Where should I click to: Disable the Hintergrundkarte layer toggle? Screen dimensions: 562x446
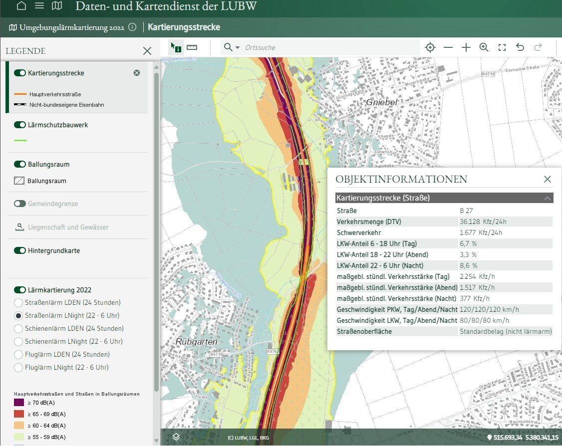point(20,250)
